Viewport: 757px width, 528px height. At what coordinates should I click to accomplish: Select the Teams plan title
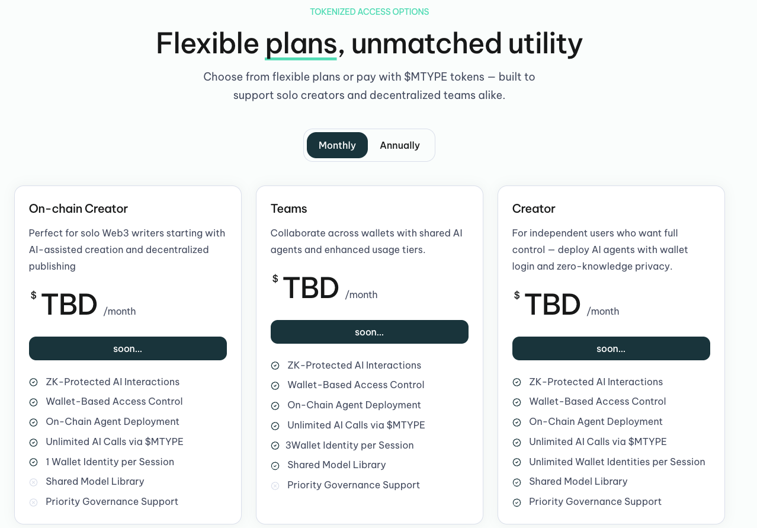tap(289, 209)
